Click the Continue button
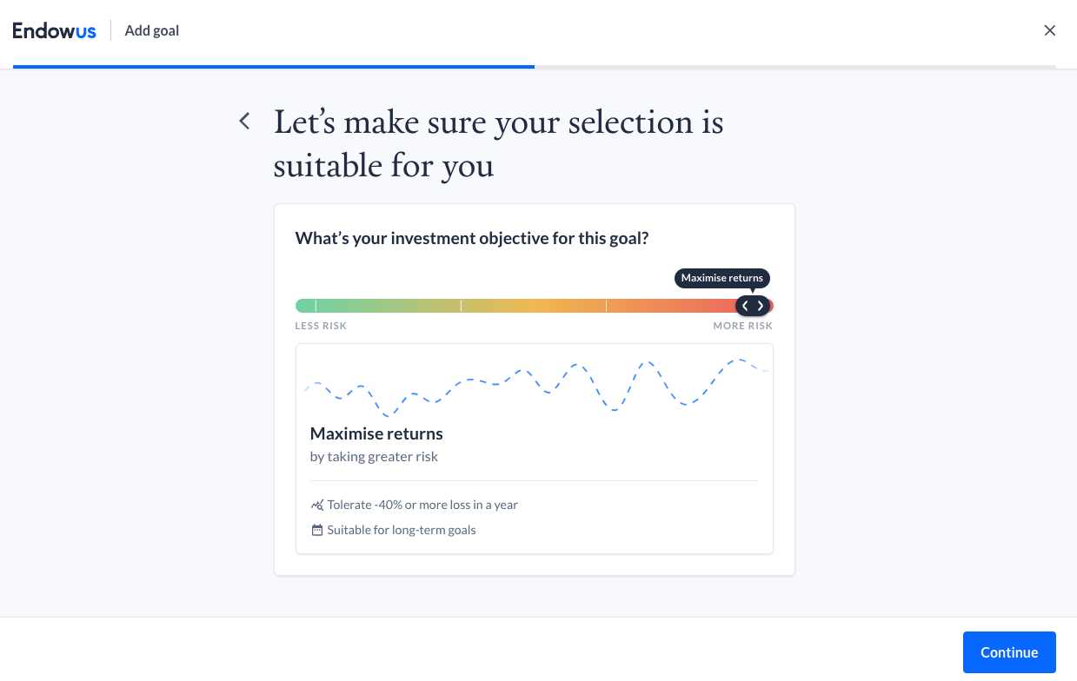The width and height of the screenshot is (1077, 681). pos(1009,652)
